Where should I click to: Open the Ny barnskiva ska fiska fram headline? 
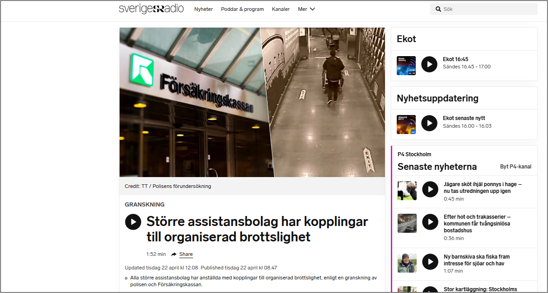pos(477,260)
